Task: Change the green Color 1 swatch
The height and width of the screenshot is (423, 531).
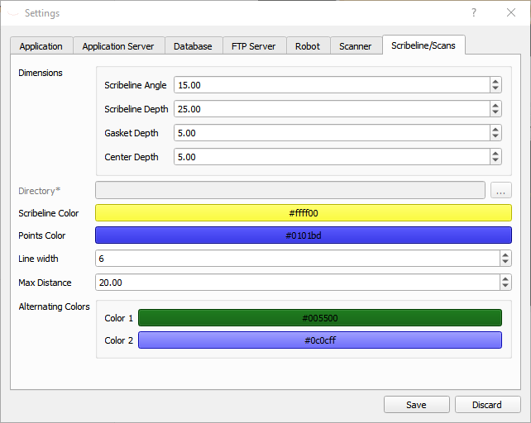Action: 319,318
